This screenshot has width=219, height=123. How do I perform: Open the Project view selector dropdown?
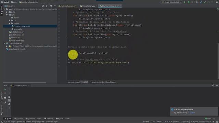(10, 6)
